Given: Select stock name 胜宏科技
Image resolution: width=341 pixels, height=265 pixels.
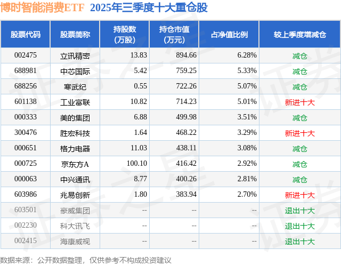Looking at the screenshot, I should point(75,133).
